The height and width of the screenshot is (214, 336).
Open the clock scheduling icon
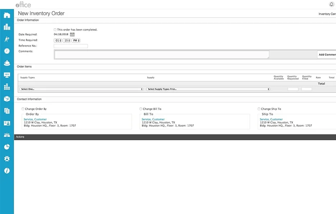tap(7, 51)
